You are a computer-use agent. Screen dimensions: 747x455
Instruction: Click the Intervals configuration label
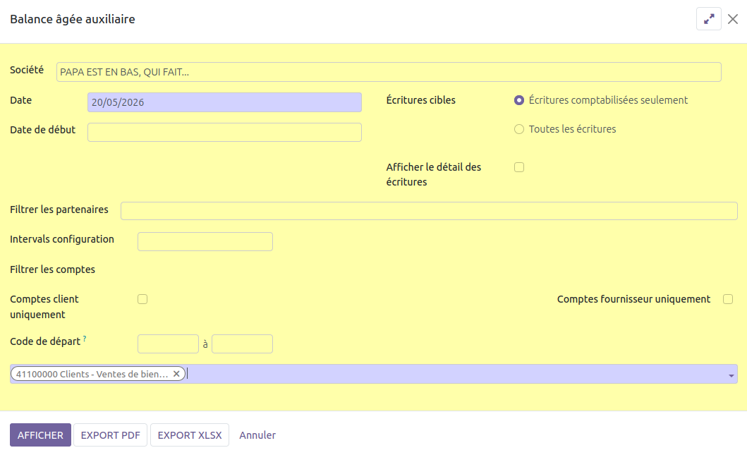(x=62, y=239)
